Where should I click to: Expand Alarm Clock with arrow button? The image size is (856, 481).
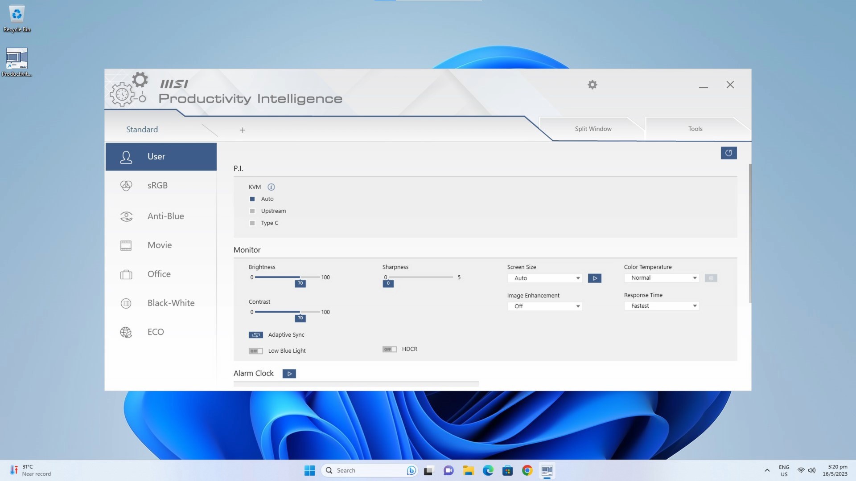pos(289,374)
